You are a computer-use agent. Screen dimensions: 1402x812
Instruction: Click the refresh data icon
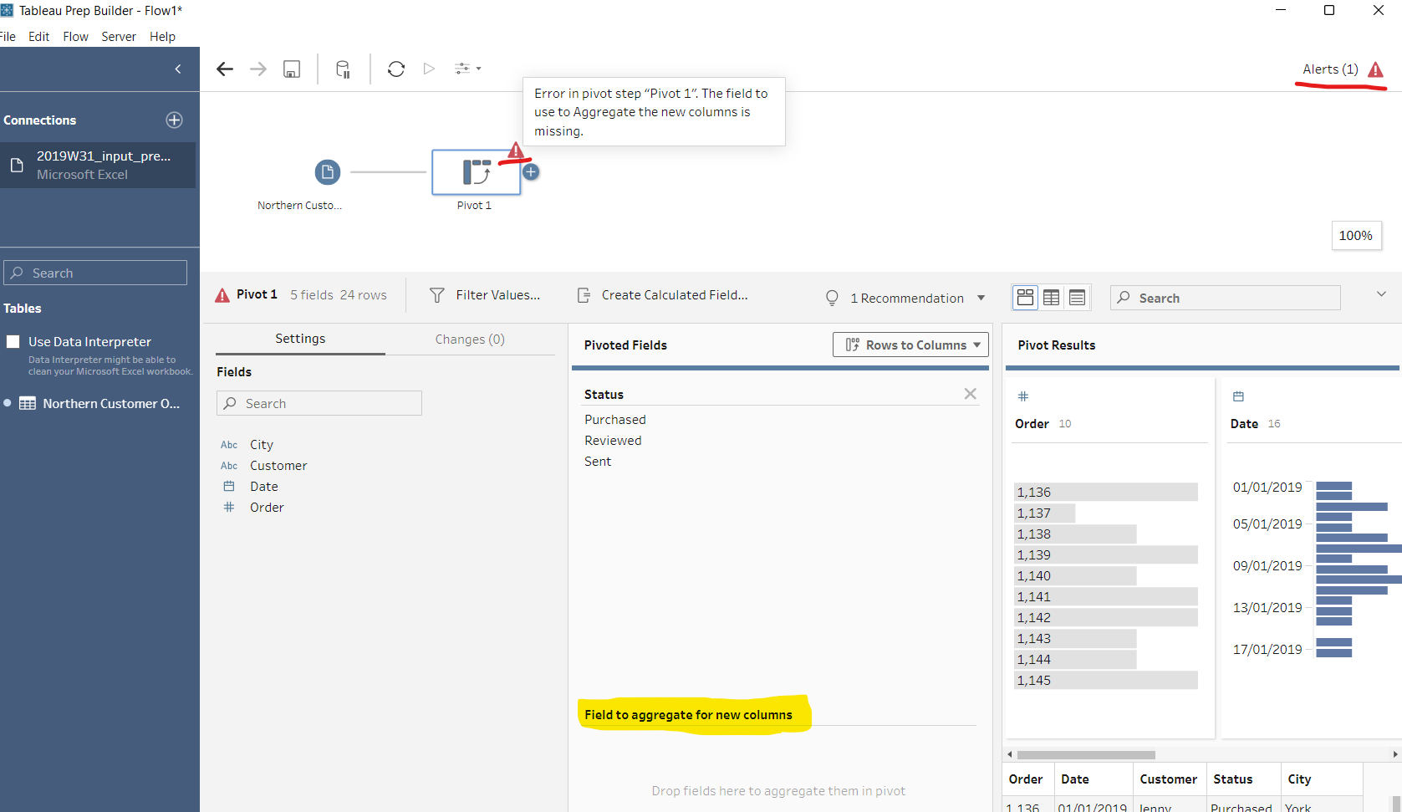point(396,69)
